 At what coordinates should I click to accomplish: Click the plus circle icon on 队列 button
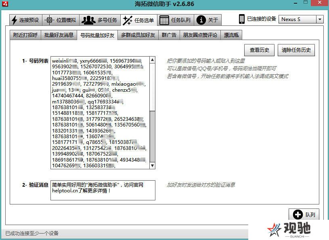[x=298, y=215]
